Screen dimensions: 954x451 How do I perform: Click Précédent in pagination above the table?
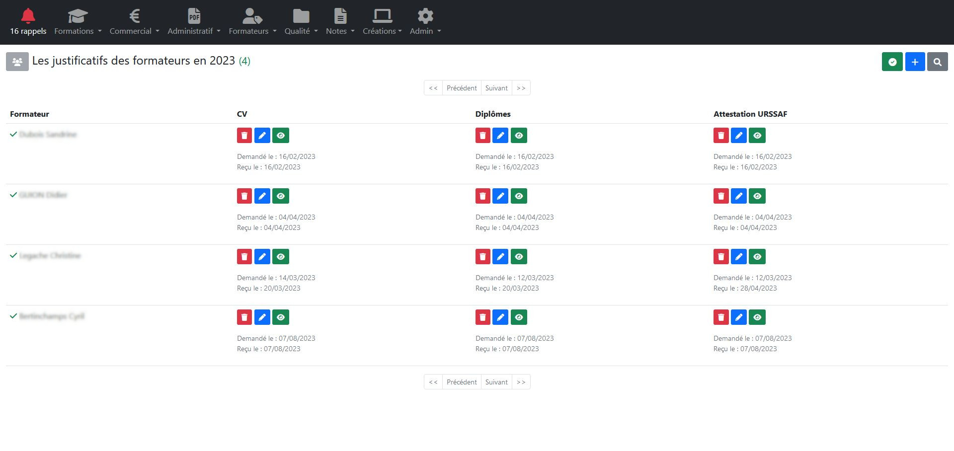coord(462,88)
